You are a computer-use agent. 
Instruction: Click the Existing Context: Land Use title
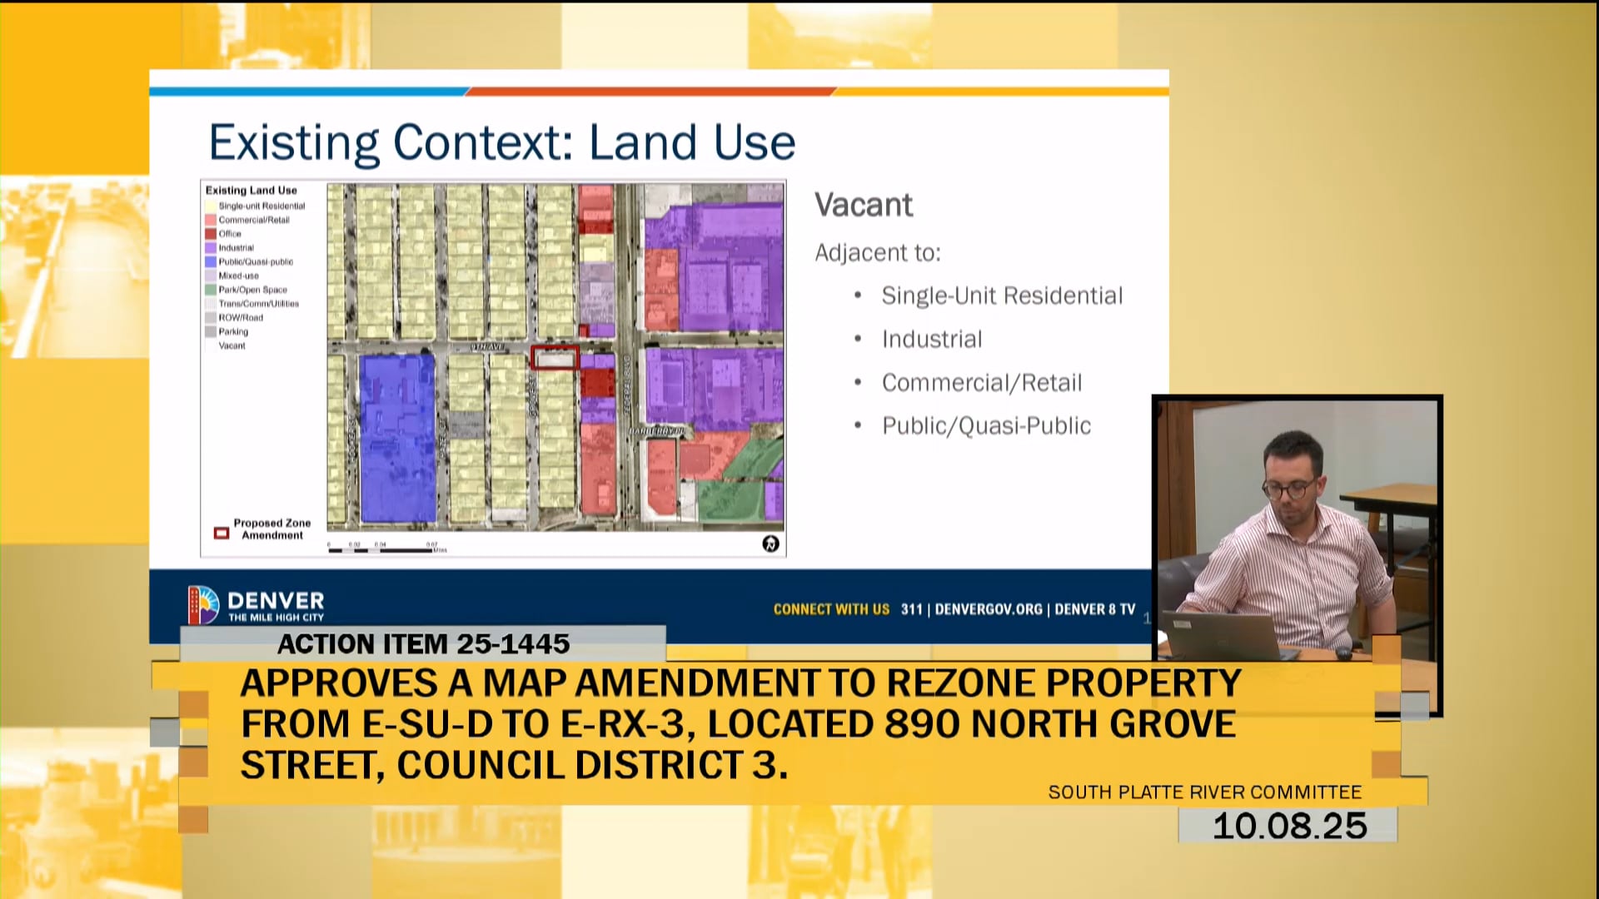click(x=502, y=142)
